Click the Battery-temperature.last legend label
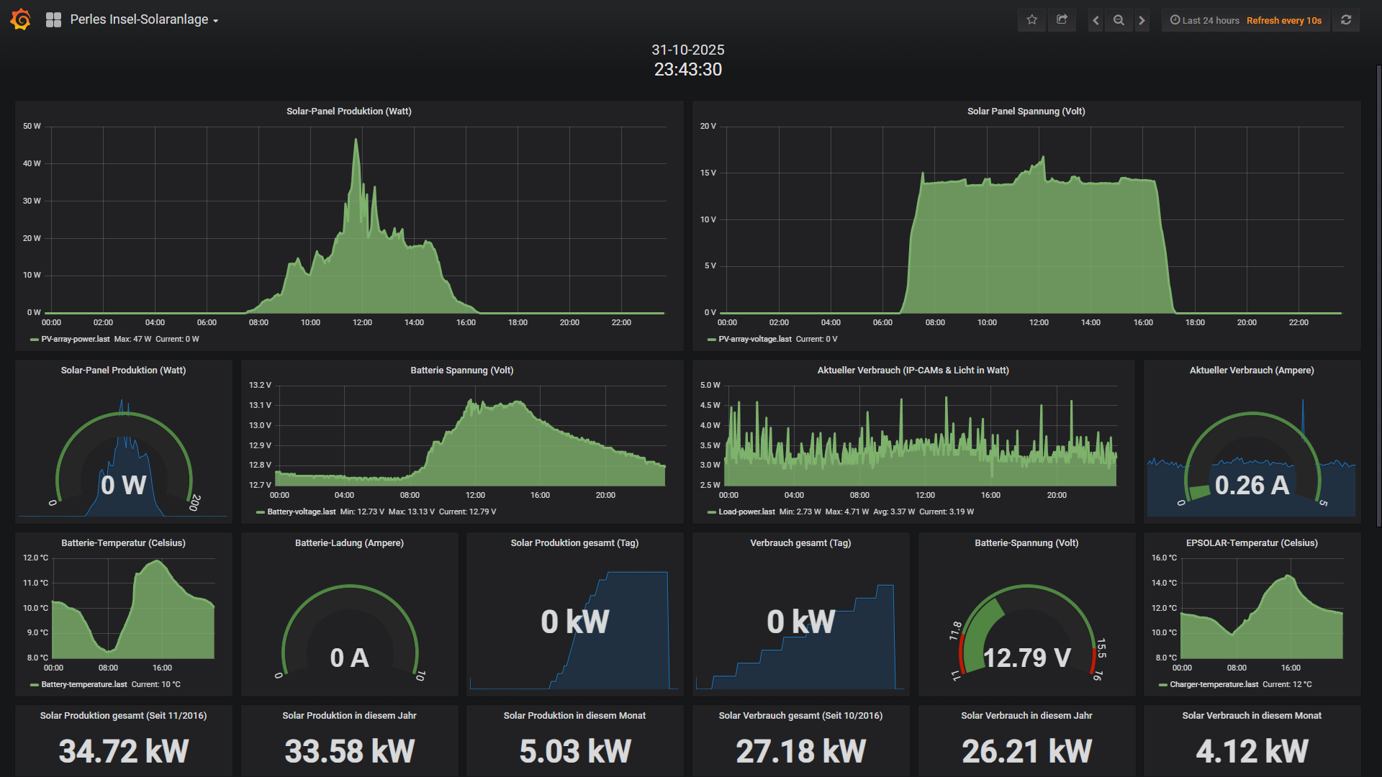1382x777 pixels. 83,684
